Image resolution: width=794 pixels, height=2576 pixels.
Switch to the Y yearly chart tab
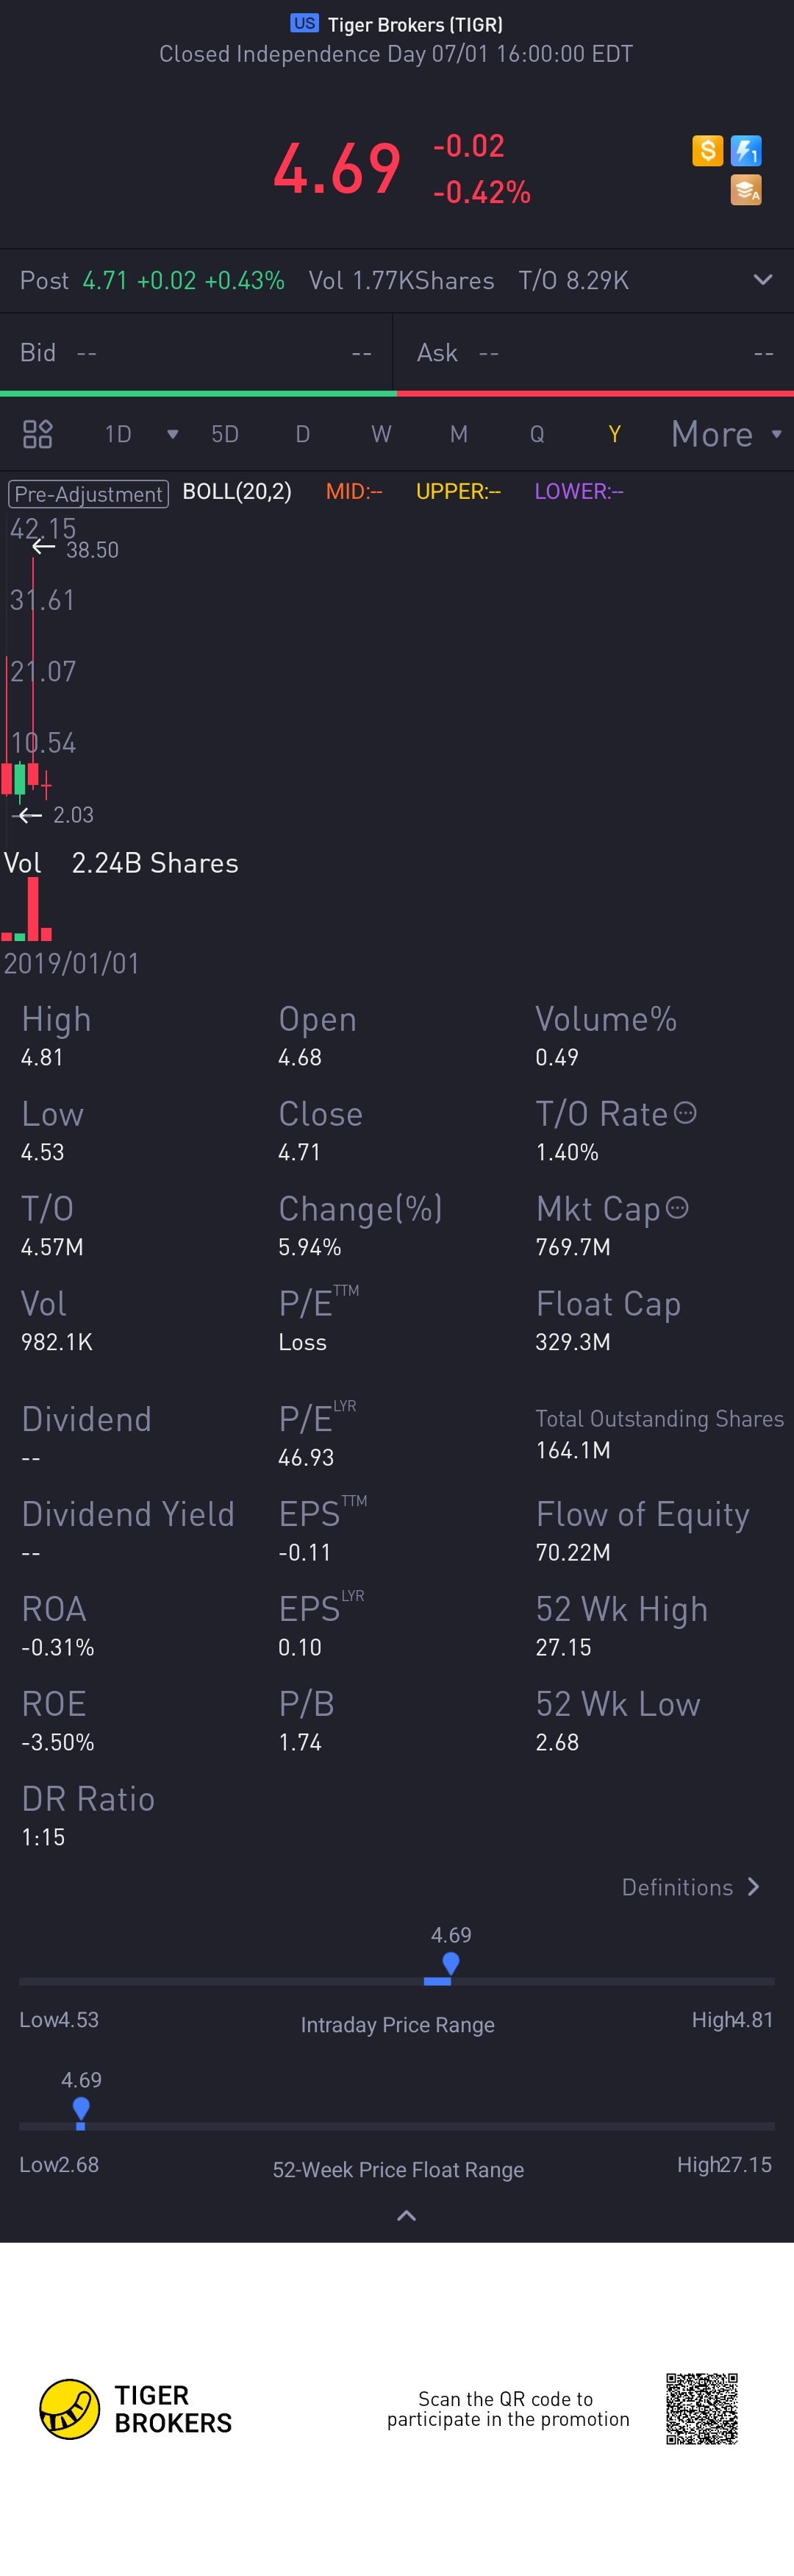(614, 434)
